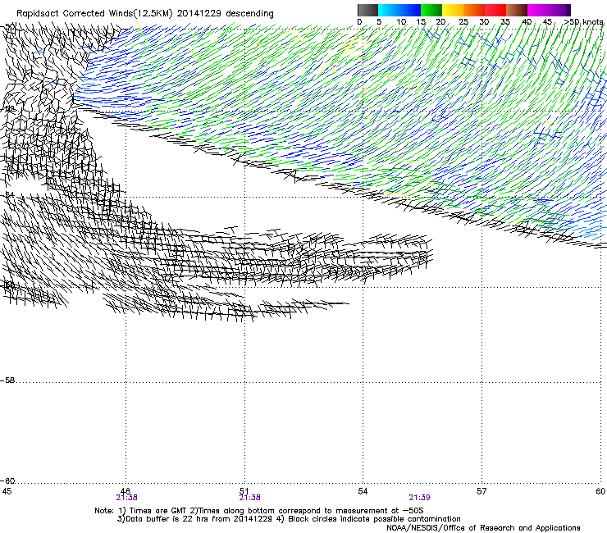Click the '10' label under the color bar

(x=401, y=22)
